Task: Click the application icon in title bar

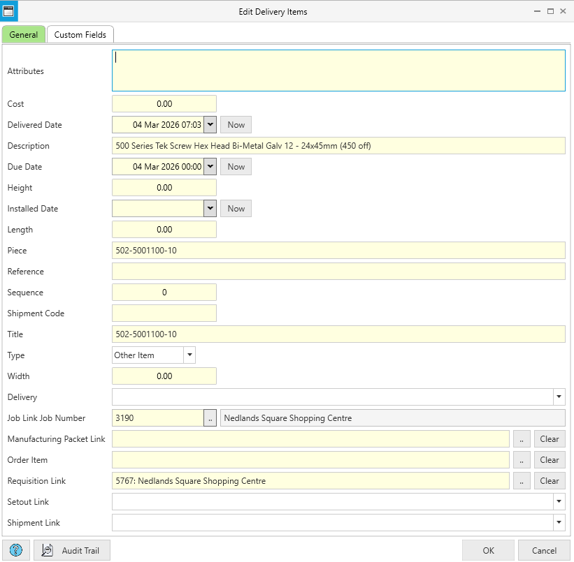Action: tap(9, 11)
